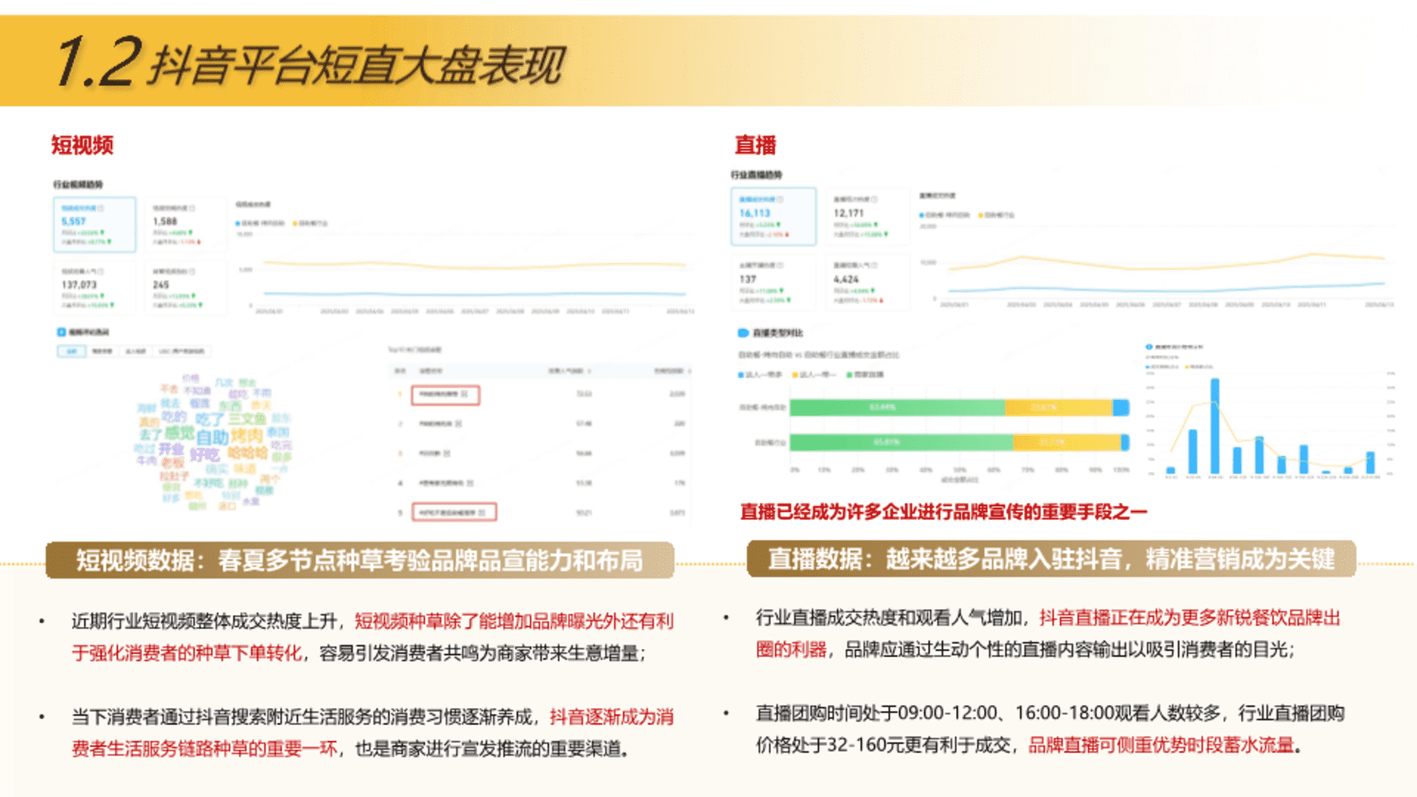Select the UGC tab above the word cloud
Image resolution: width=1417 pixels, height=797 pixels.
point(182,351)
